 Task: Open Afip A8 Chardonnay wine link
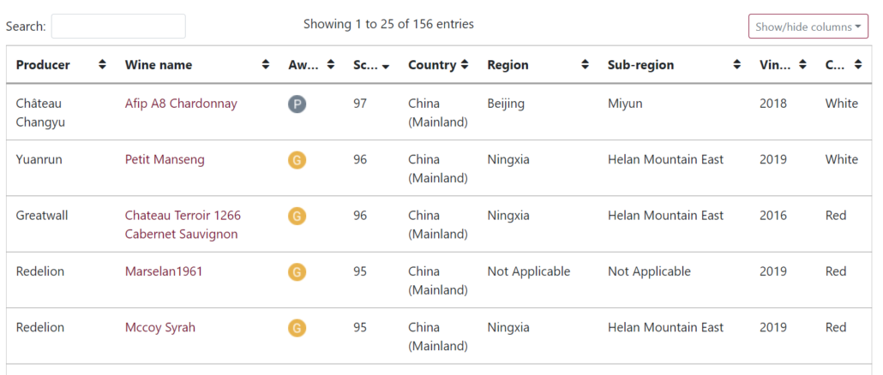[x=181, y=104]
